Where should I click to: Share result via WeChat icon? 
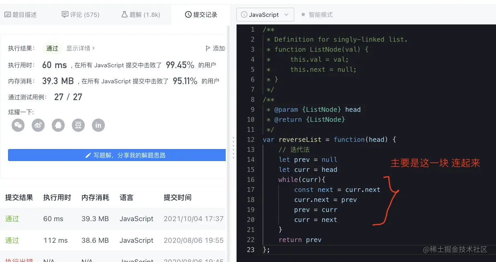18,125
